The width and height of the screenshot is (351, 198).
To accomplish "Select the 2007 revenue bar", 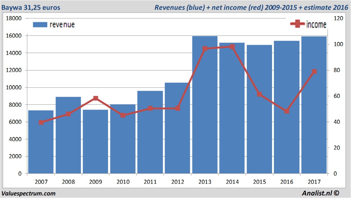I will click(41, 142).
